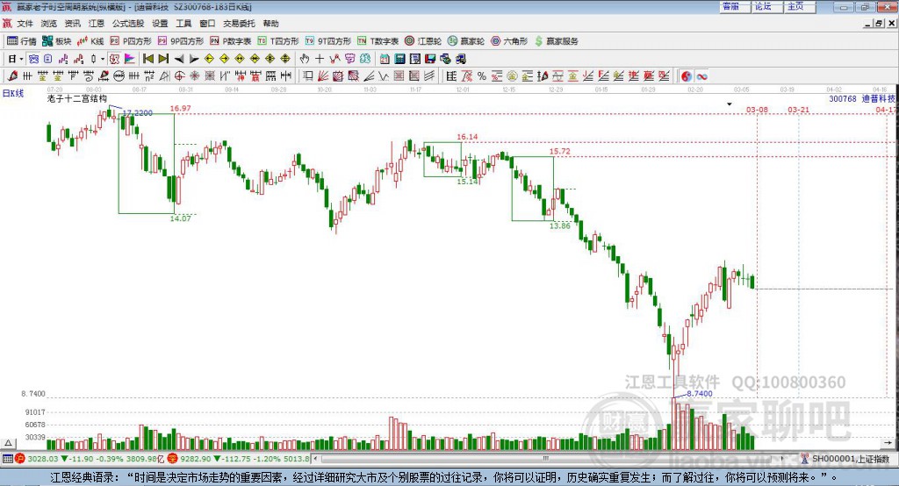Open the calculator tool icon
Image resolution: width=899 pixels, height=486 pixels.
coord(400,59)
